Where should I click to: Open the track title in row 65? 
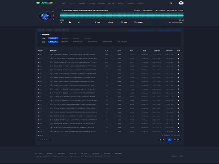pyautogui.click(x=75, y=85)
